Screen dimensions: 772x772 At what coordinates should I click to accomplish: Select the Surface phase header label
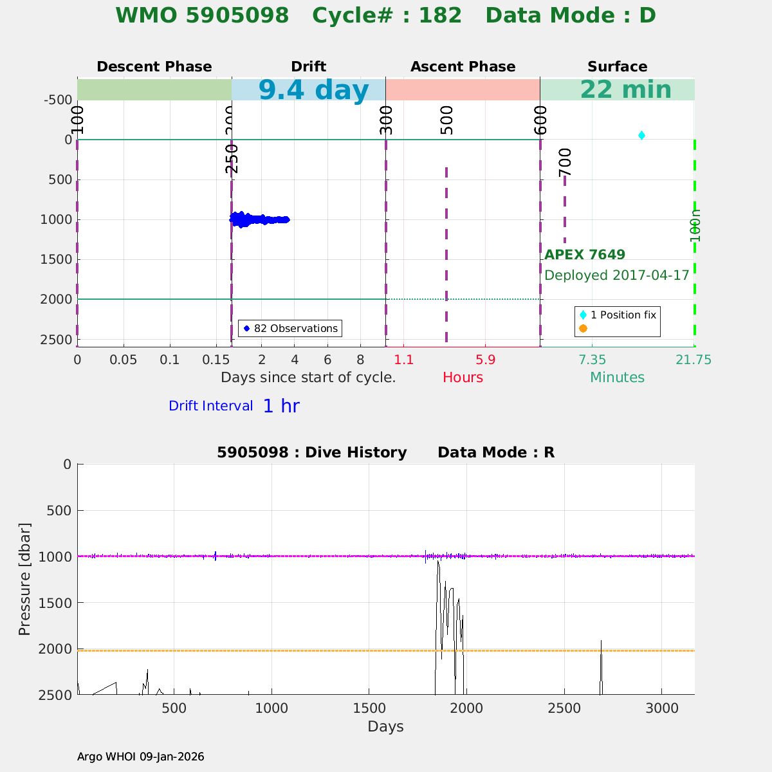pos(617,67)
